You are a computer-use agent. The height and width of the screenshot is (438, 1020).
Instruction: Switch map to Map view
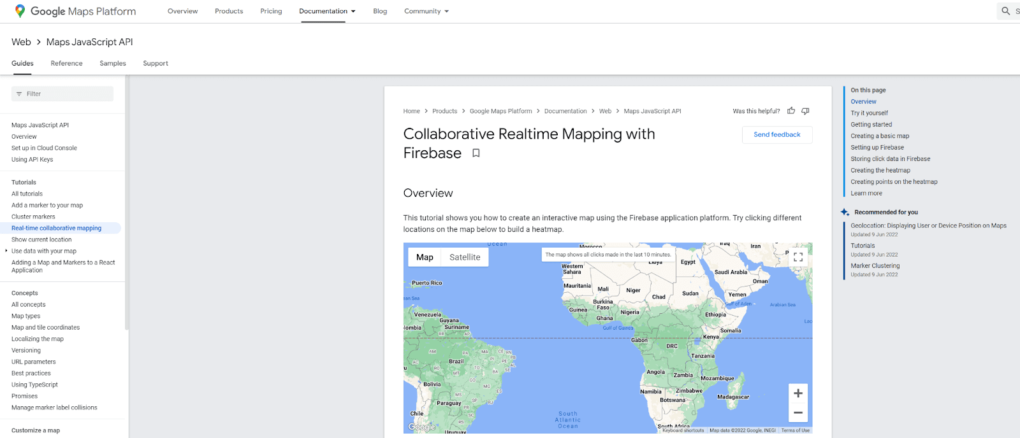coord(425,257)
